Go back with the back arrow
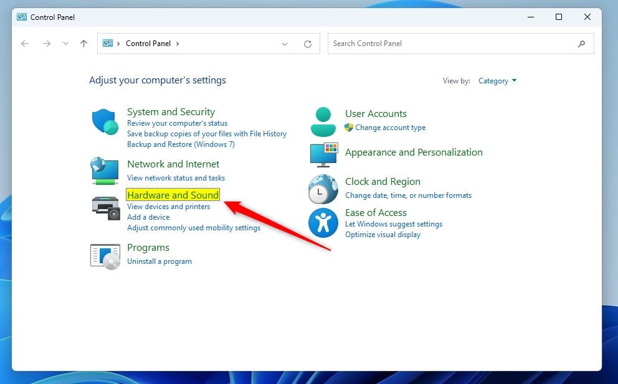Screen dimensions: 618x384 click(x=25, y=44)
